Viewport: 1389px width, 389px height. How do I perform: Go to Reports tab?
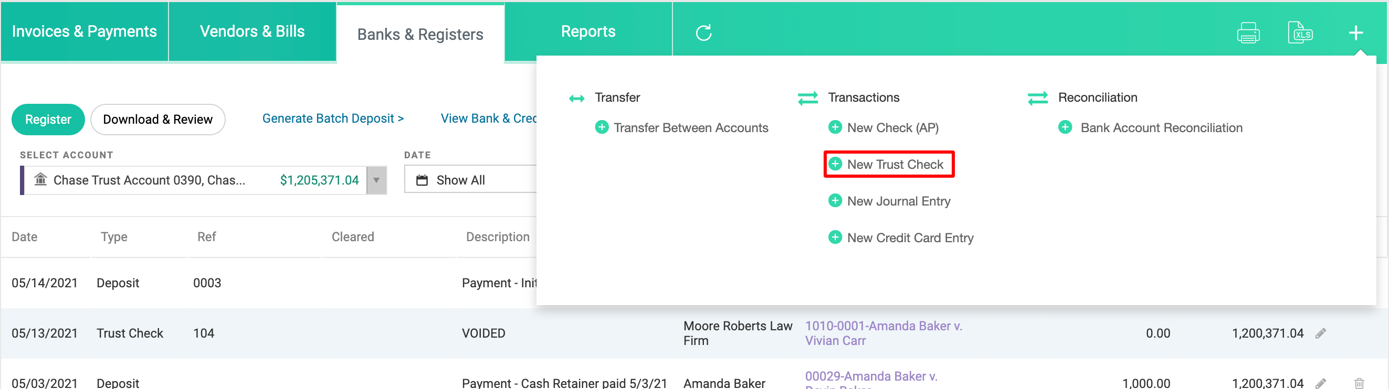point(588,31)
